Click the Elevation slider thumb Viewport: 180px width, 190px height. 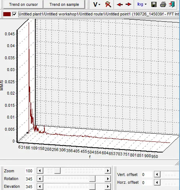[x=92, y=186]
